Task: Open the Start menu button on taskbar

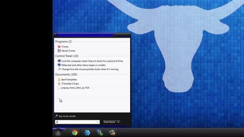Action: [58, 132]
